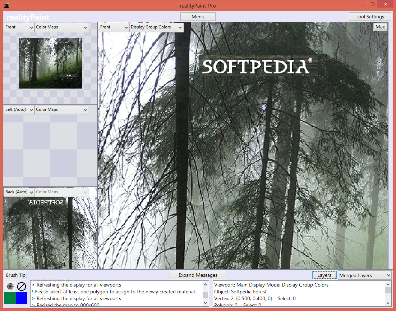Image resolution: width=396 pixels, height=311 pixels.
Task: Click message log scroll-up arrow
Action: [205, 284]
